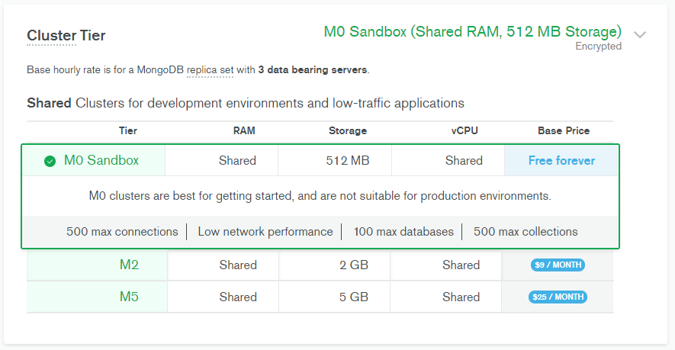
Task: Click the Cluster Tier heading
Action: (x=66, y=36)
